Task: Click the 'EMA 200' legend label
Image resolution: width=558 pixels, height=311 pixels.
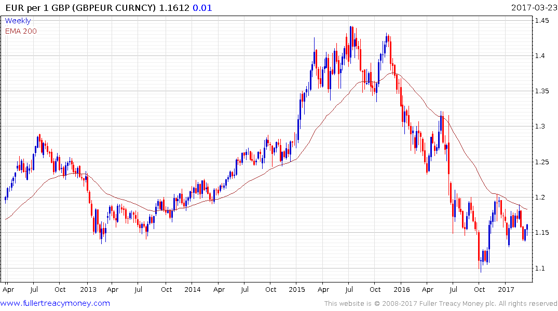Action: click(21, 31)
